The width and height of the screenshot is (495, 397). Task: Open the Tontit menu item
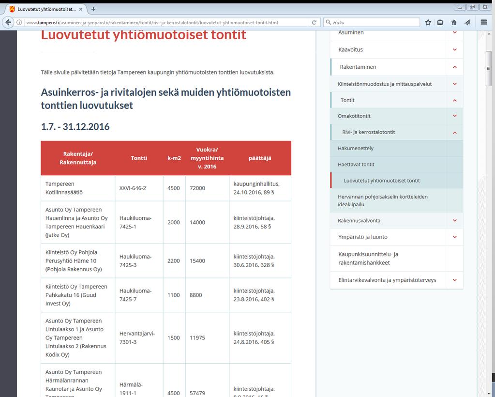pos(347,100)
